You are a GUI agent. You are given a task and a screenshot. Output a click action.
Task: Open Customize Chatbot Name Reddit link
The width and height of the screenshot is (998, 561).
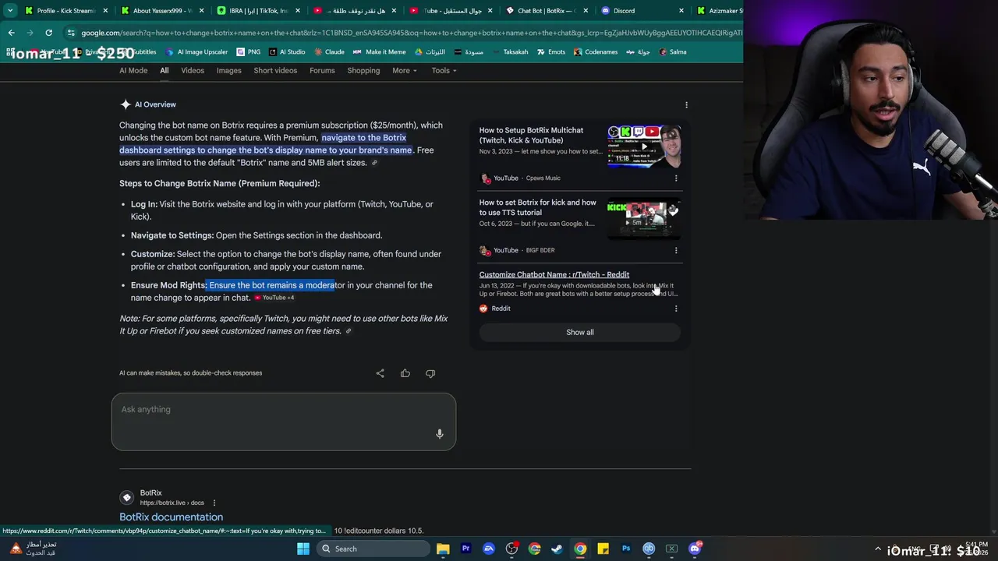click(554, 274)
